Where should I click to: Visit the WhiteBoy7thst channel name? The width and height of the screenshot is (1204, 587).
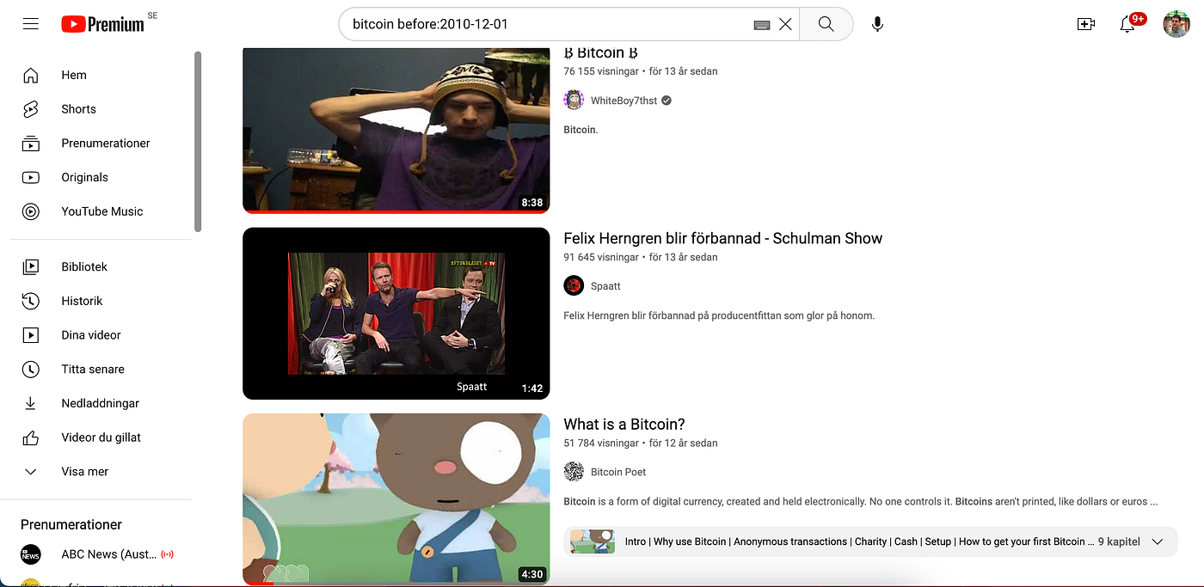(623, 101)
